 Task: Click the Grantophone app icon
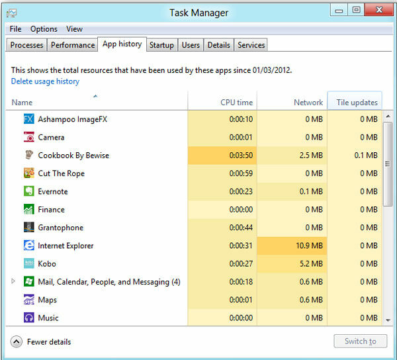click(x=28, y=228)
